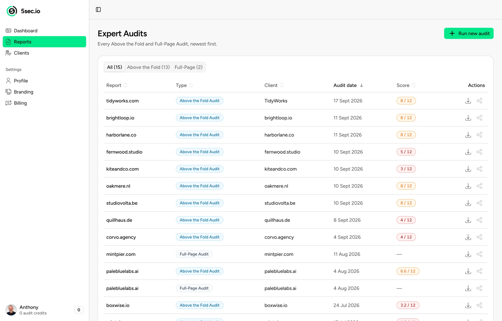Toggle Audit date sort order

tap(348, 85)
